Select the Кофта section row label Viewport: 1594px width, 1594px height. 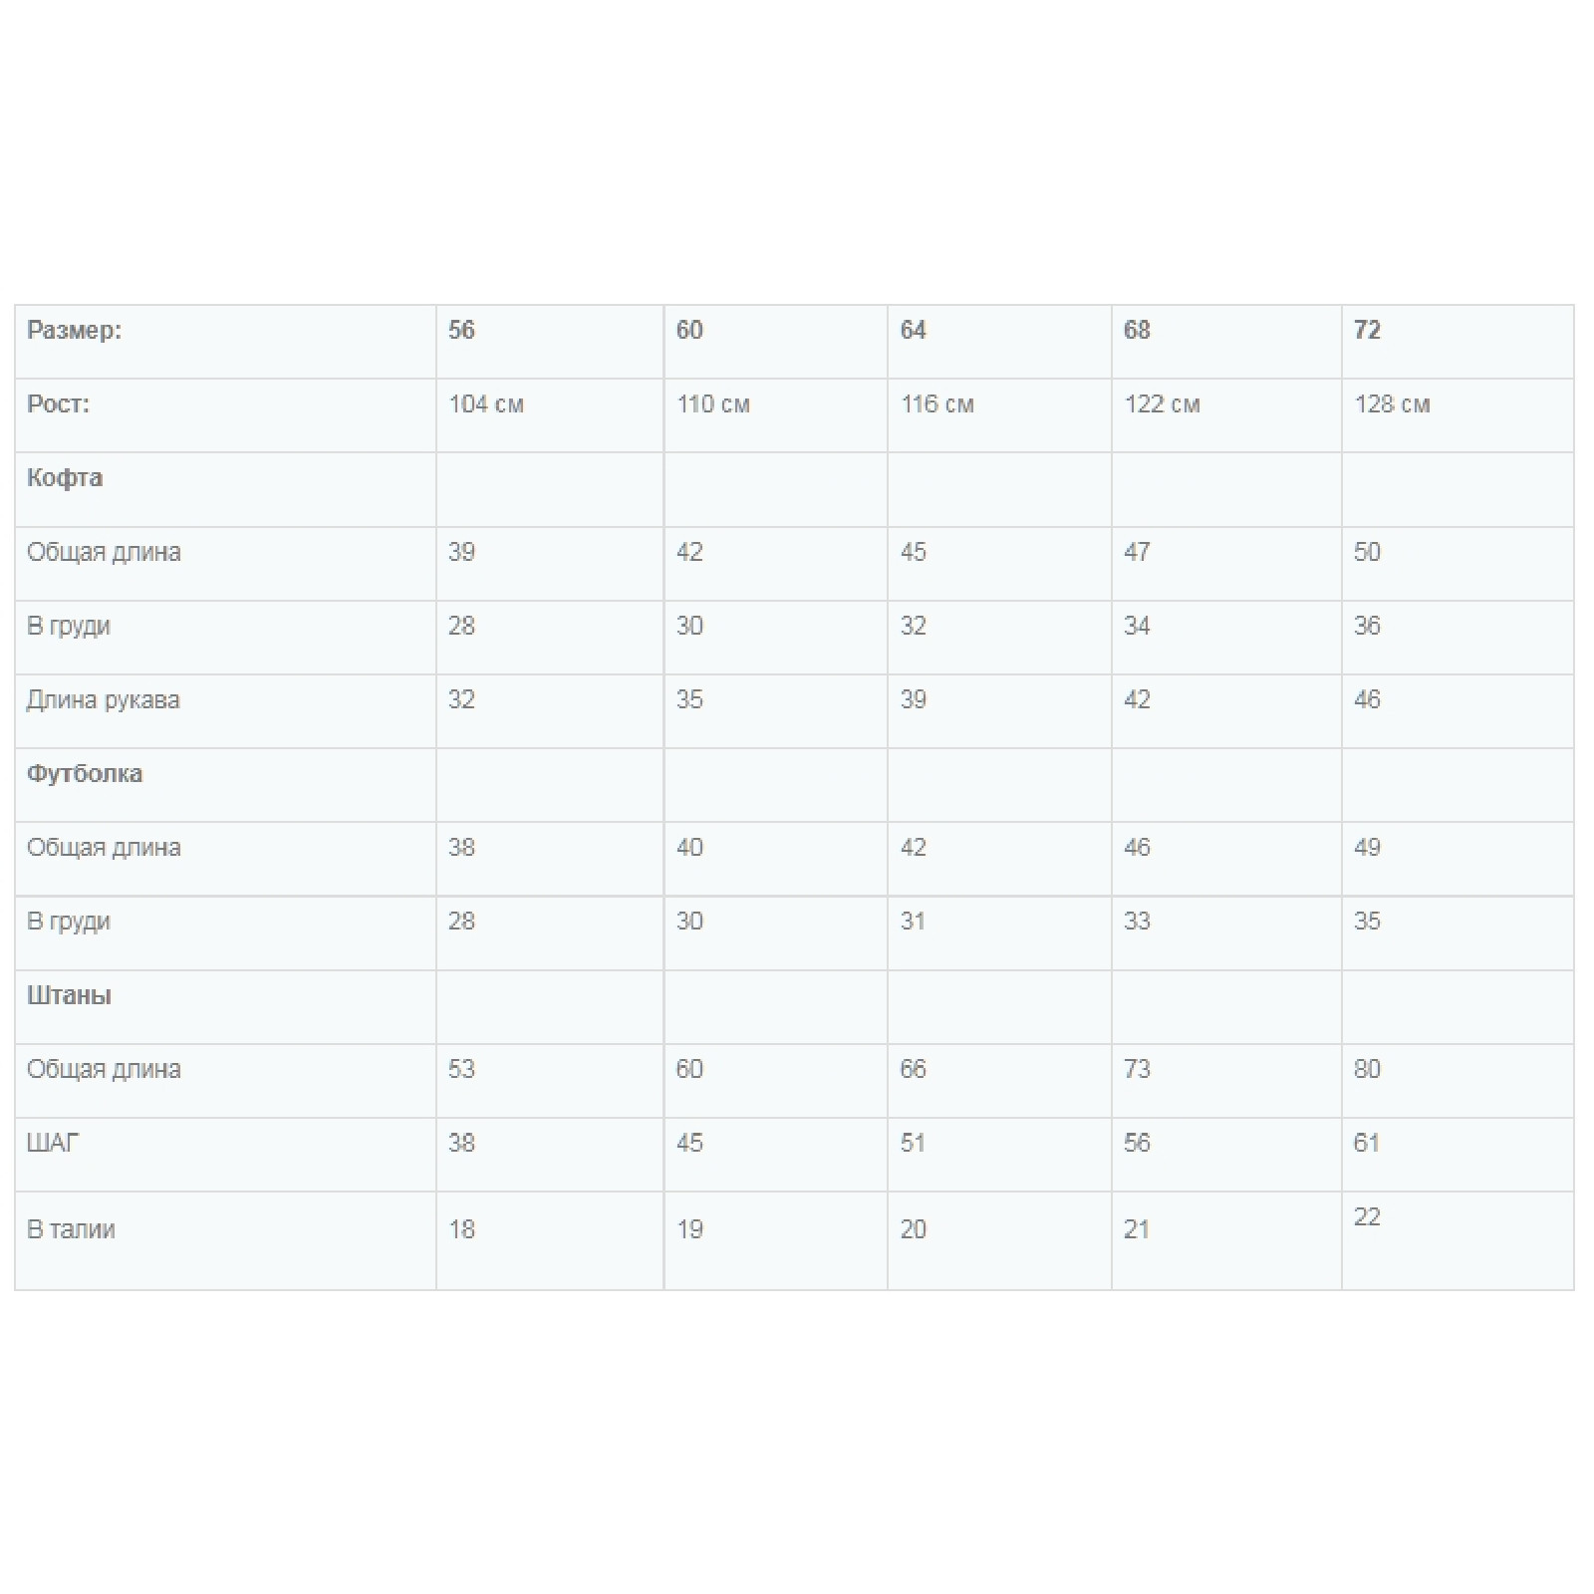(x=65, y=478)
